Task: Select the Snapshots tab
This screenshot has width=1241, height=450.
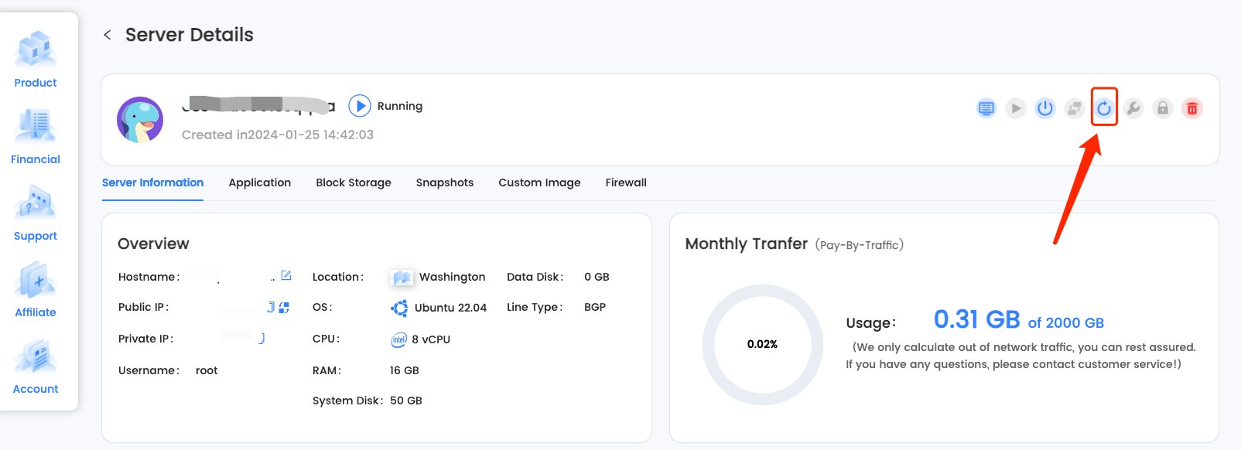Action: pos(444,182)
